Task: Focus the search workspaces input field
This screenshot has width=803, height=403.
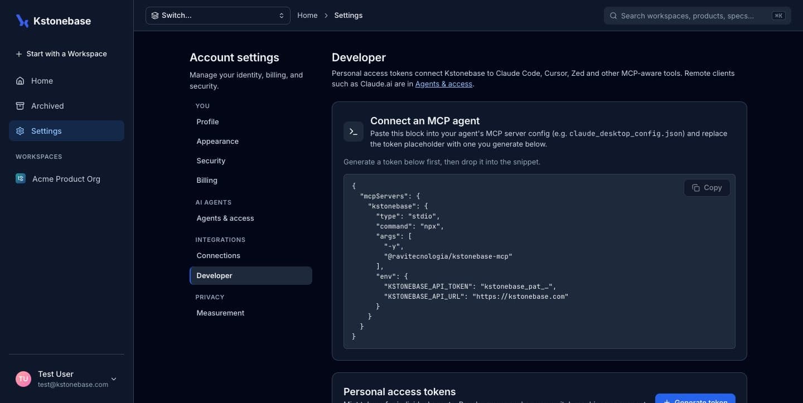Action: [x=697, y=16]
